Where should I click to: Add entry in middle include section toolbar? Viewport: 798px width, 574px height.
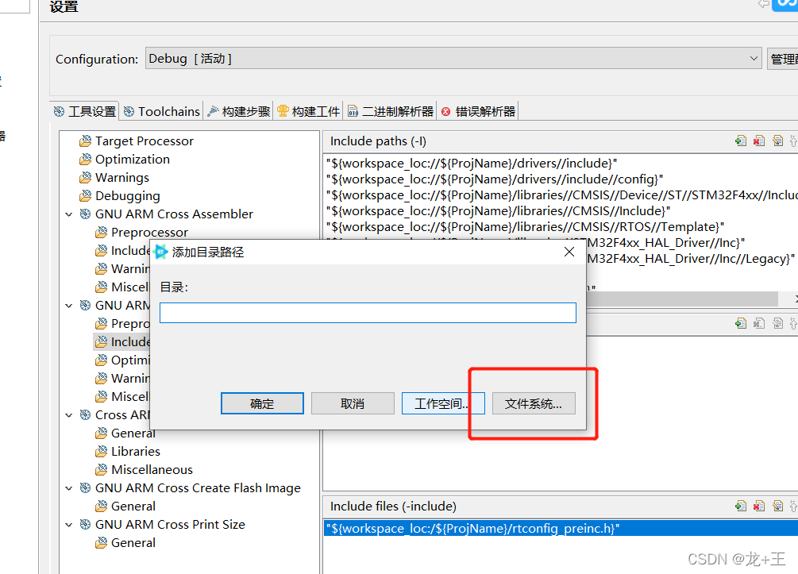[x=741, y=323]
